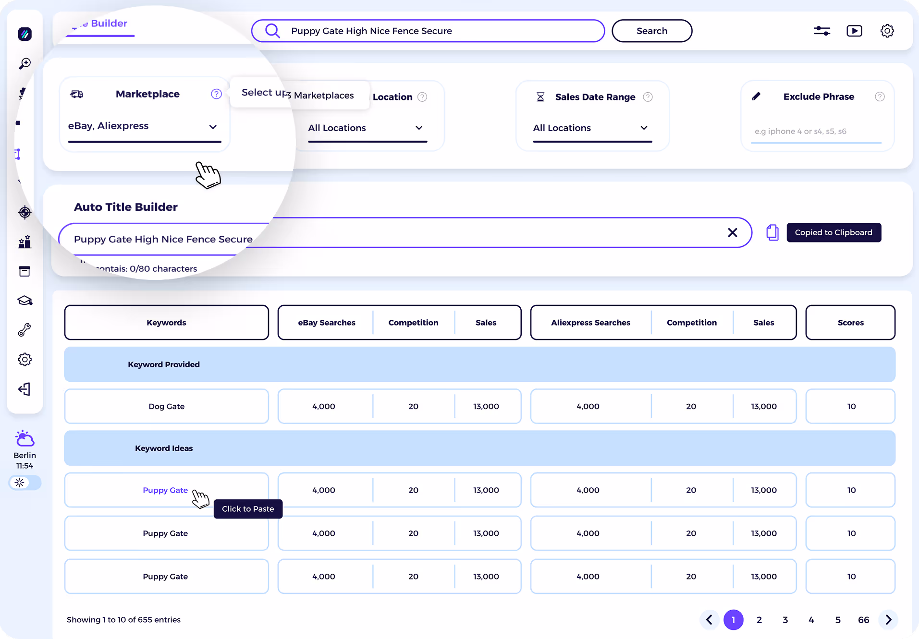This screenshot has height=639, width=919.
Task: Go to page 2 of results
Action: (x=759, y=620)
